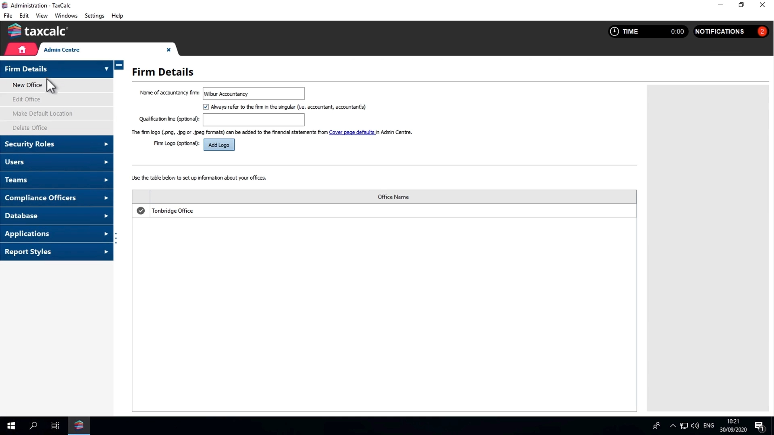Expand the Compliance Officers section
This screenshot has width=774, height=435.
click(56, 198)
